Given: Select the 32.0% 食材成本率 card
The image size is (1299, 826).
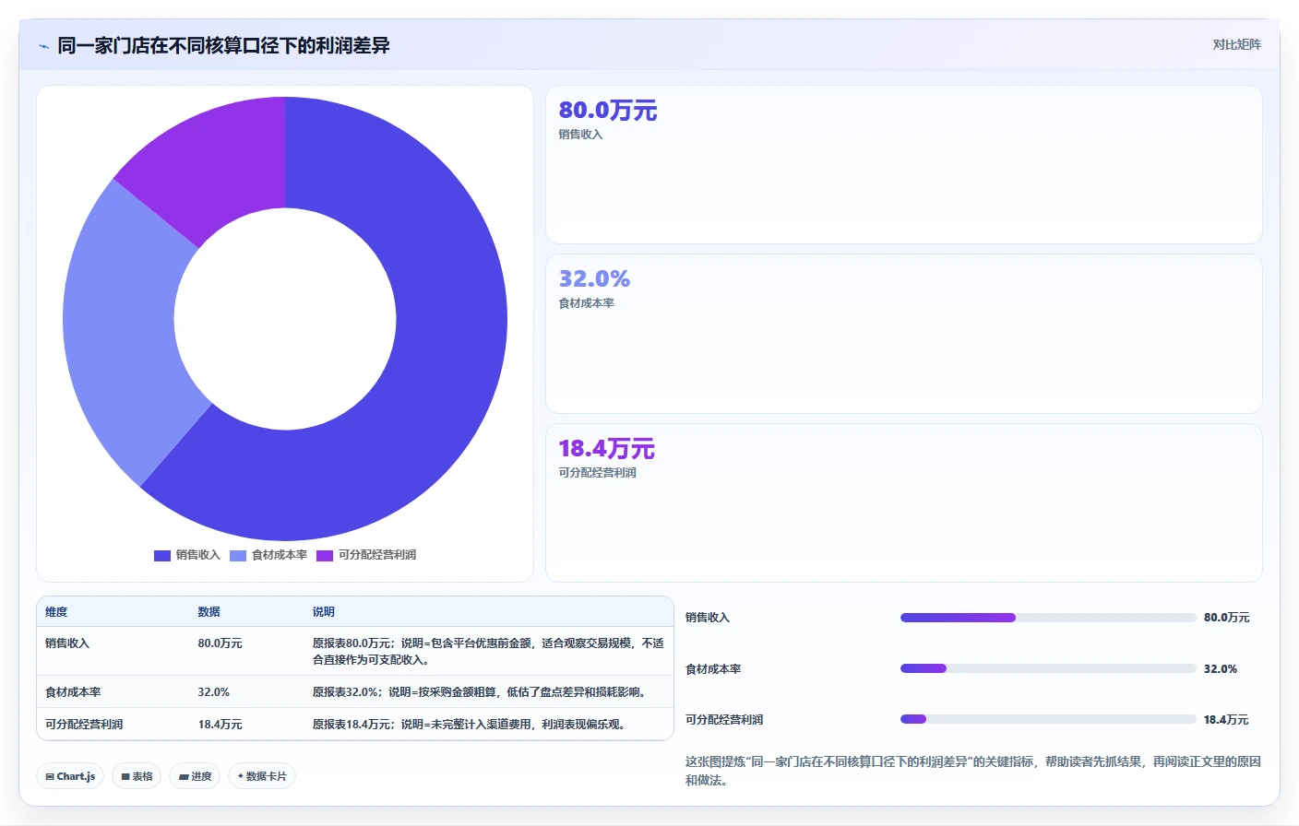Looking at the screenshot, I should (904, 334).
